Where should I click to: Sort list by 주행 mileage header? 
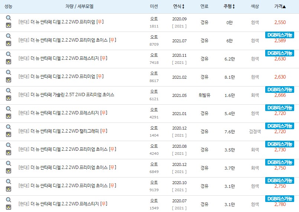tap(229, 6)
